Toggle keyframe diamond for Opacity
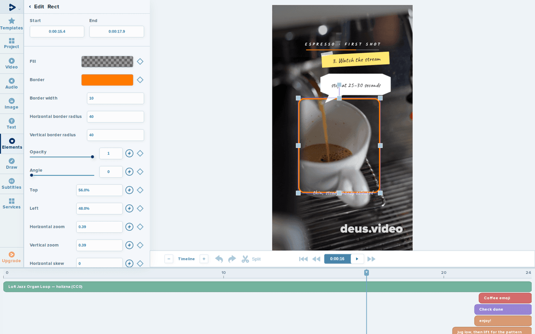Viewport: 535px width, 334px height. [140, 153]
